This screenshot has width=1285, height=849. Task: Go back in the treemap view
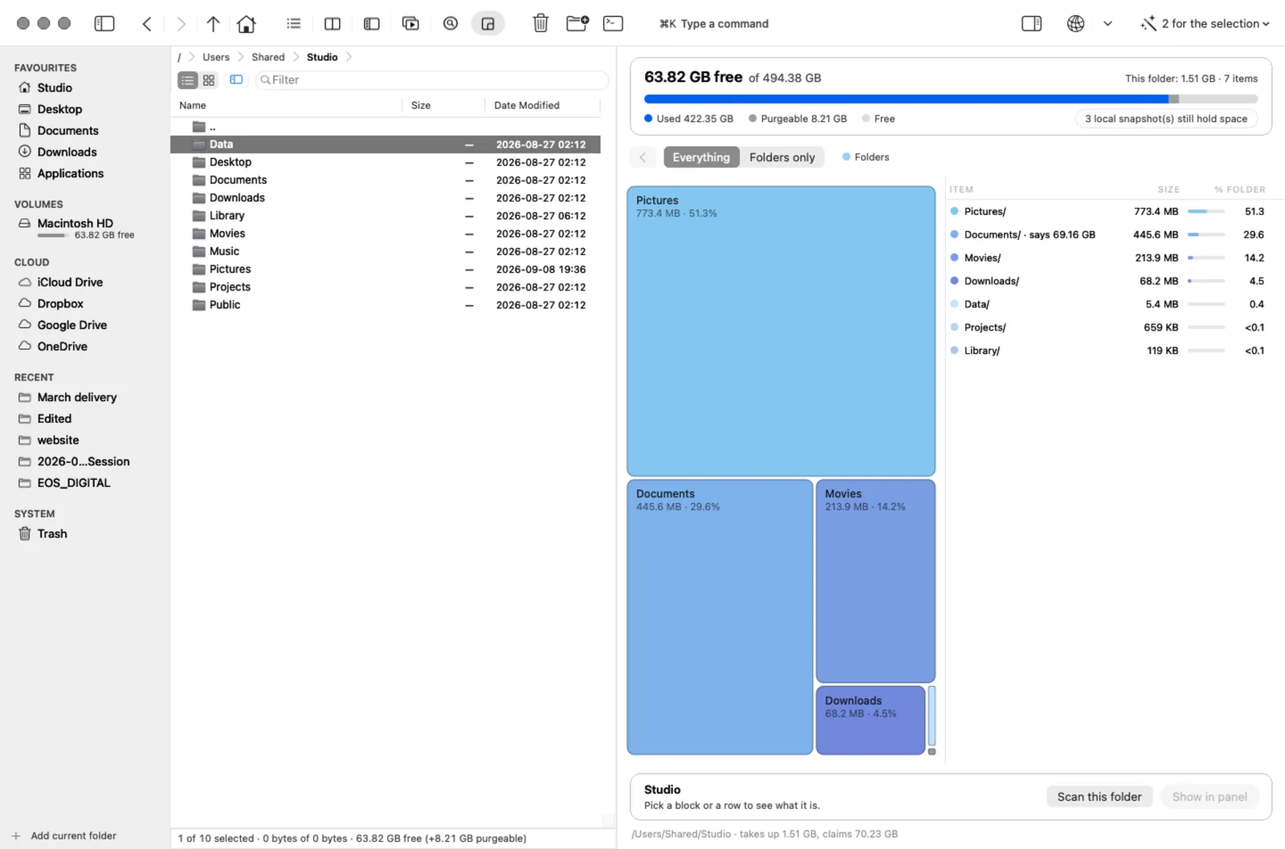coord(642,157)
